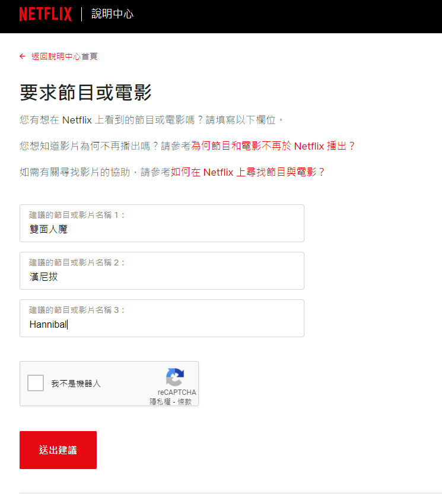Focus title field 3 containing Hannibal

tap(162, 318)
